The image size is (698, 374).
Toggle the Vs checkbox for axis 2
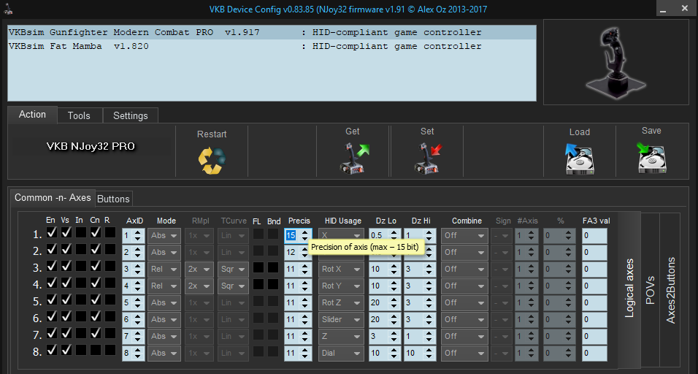click(66, 249)
